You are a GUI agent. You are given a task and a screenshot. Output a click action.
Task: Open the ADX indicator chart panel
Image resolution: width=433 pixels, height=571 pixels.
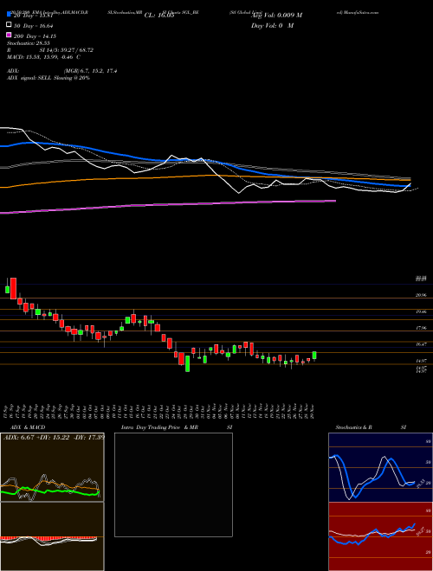pos(52,467)
